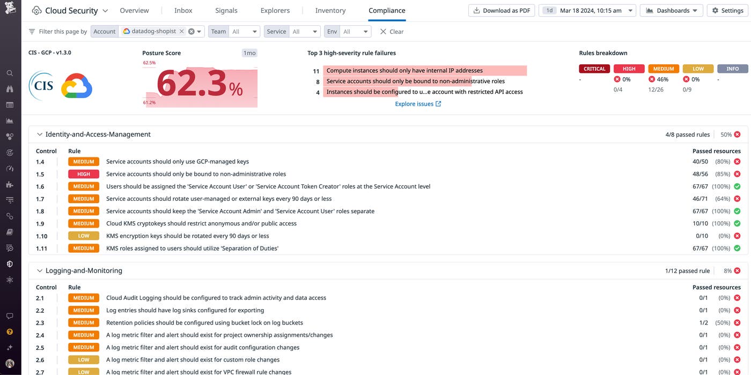The width and height of the screenshot is (751, 375).
Task: Click the help question-mark icon in sidebar
Action: pos(10,331)
